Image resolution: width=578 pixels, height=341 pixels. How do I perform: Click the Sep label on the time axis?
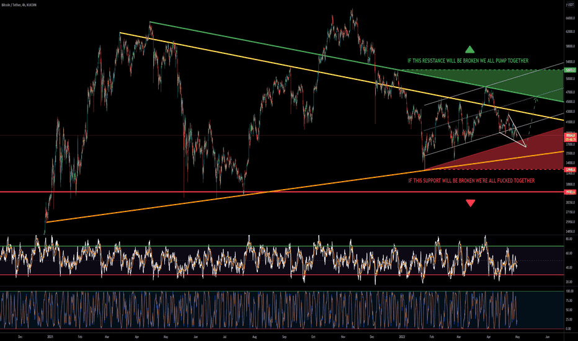coord(284,337)
